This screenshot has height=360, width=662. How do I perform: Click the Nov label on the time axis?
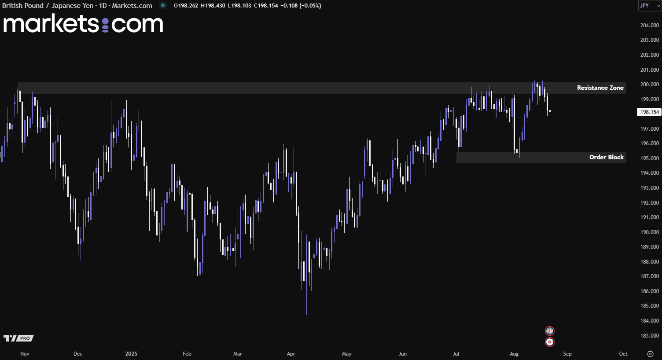coord(25,354)
